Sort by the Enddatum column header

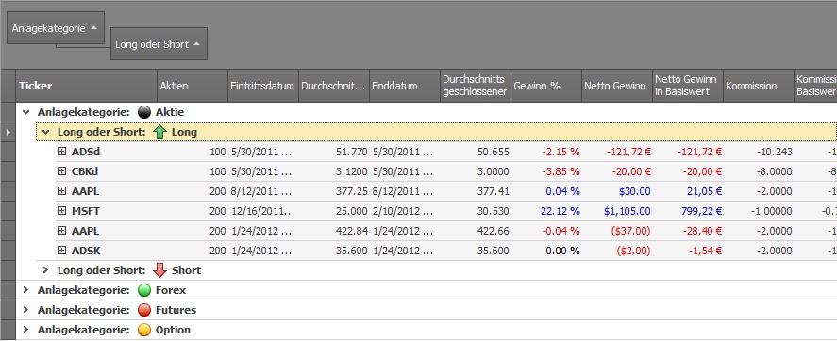[x=405, y=86]
